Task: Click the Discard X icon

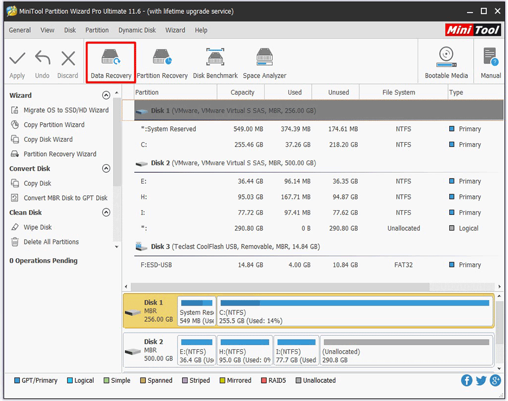Action: point(68,58)
